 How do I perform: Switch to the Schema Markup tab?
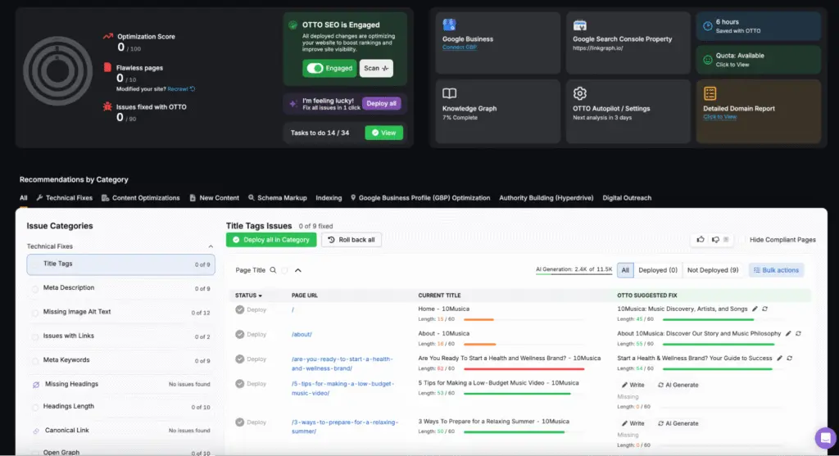(x=277, y=198)
